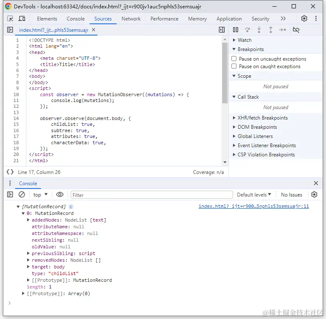The height and width of the screenshot is (319, 326).
Task: Select the Console drawer tab
Action: (28, 184)
